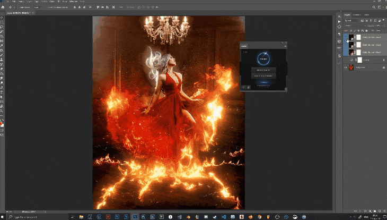Open the File menu
Image resolution: width=387 pixels, height=220 pixels.
click(x=7, y=2)
